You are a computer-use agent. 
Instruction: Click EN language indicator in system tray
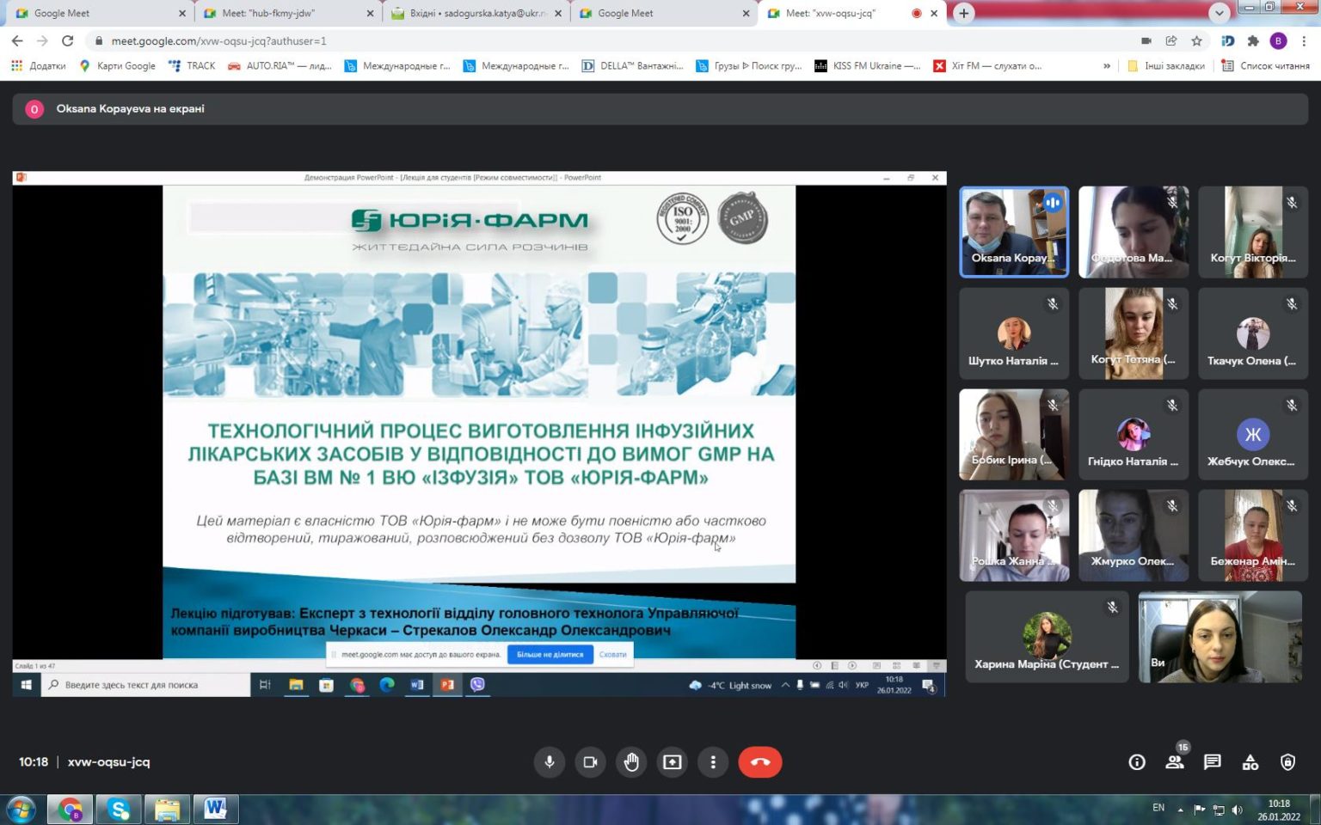1158,808
